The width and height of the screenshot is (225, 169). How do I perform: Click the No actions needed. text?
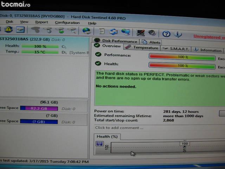(x=116, y=86)
